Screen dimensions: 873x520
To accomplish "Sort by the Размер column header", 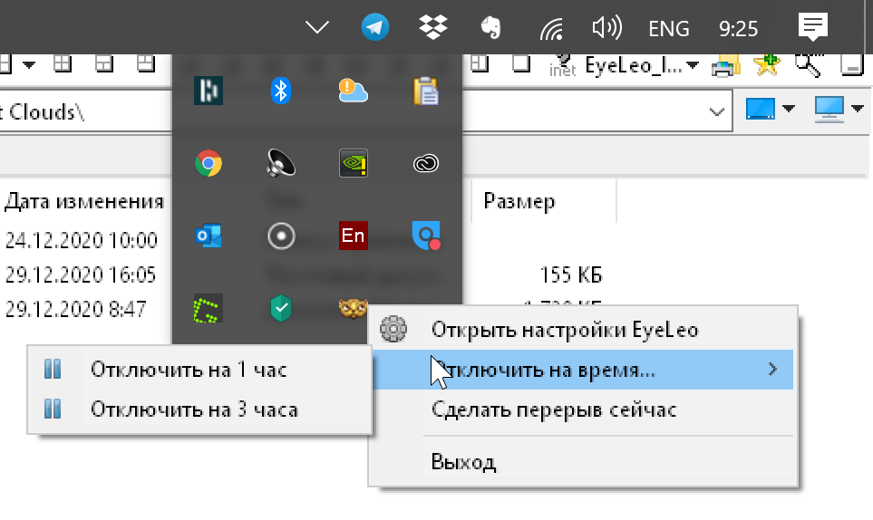I will pos(519,201).
